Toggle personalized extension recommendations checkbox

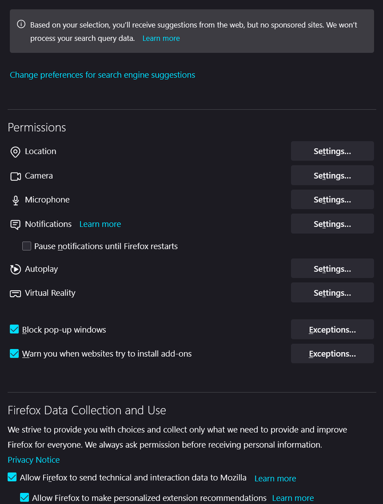(24, 498)
